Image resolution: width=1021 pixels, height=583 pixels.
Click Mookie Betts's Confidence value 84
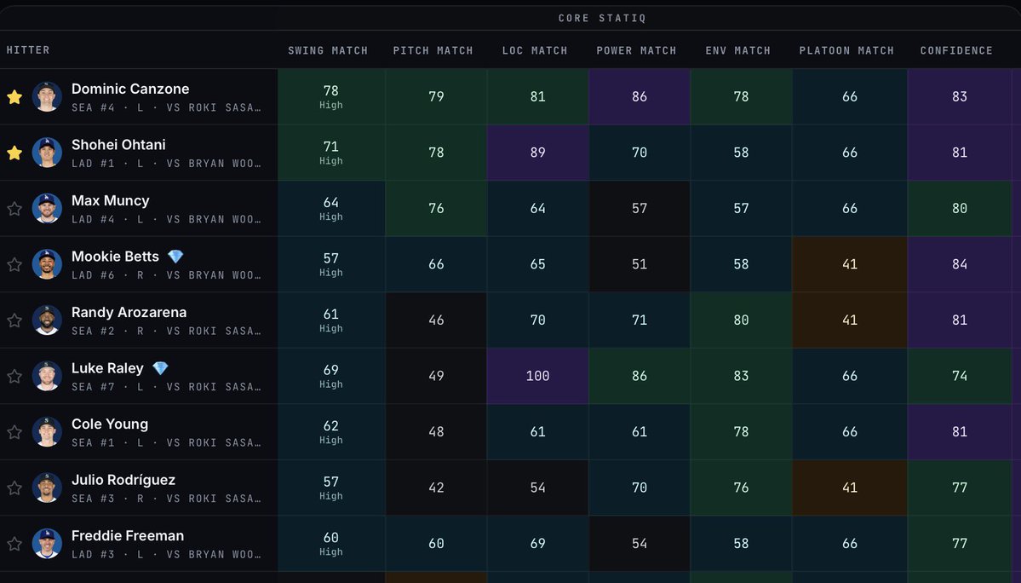(x=960, y=264)
